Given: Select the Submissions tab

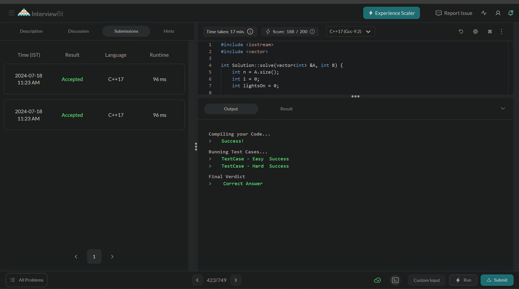Looking at the screenshot, I should click(x=126, y=31).
